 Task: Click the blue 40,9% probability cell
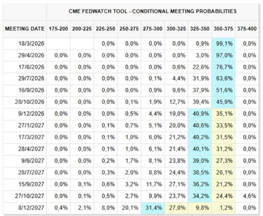pos(200,114)
